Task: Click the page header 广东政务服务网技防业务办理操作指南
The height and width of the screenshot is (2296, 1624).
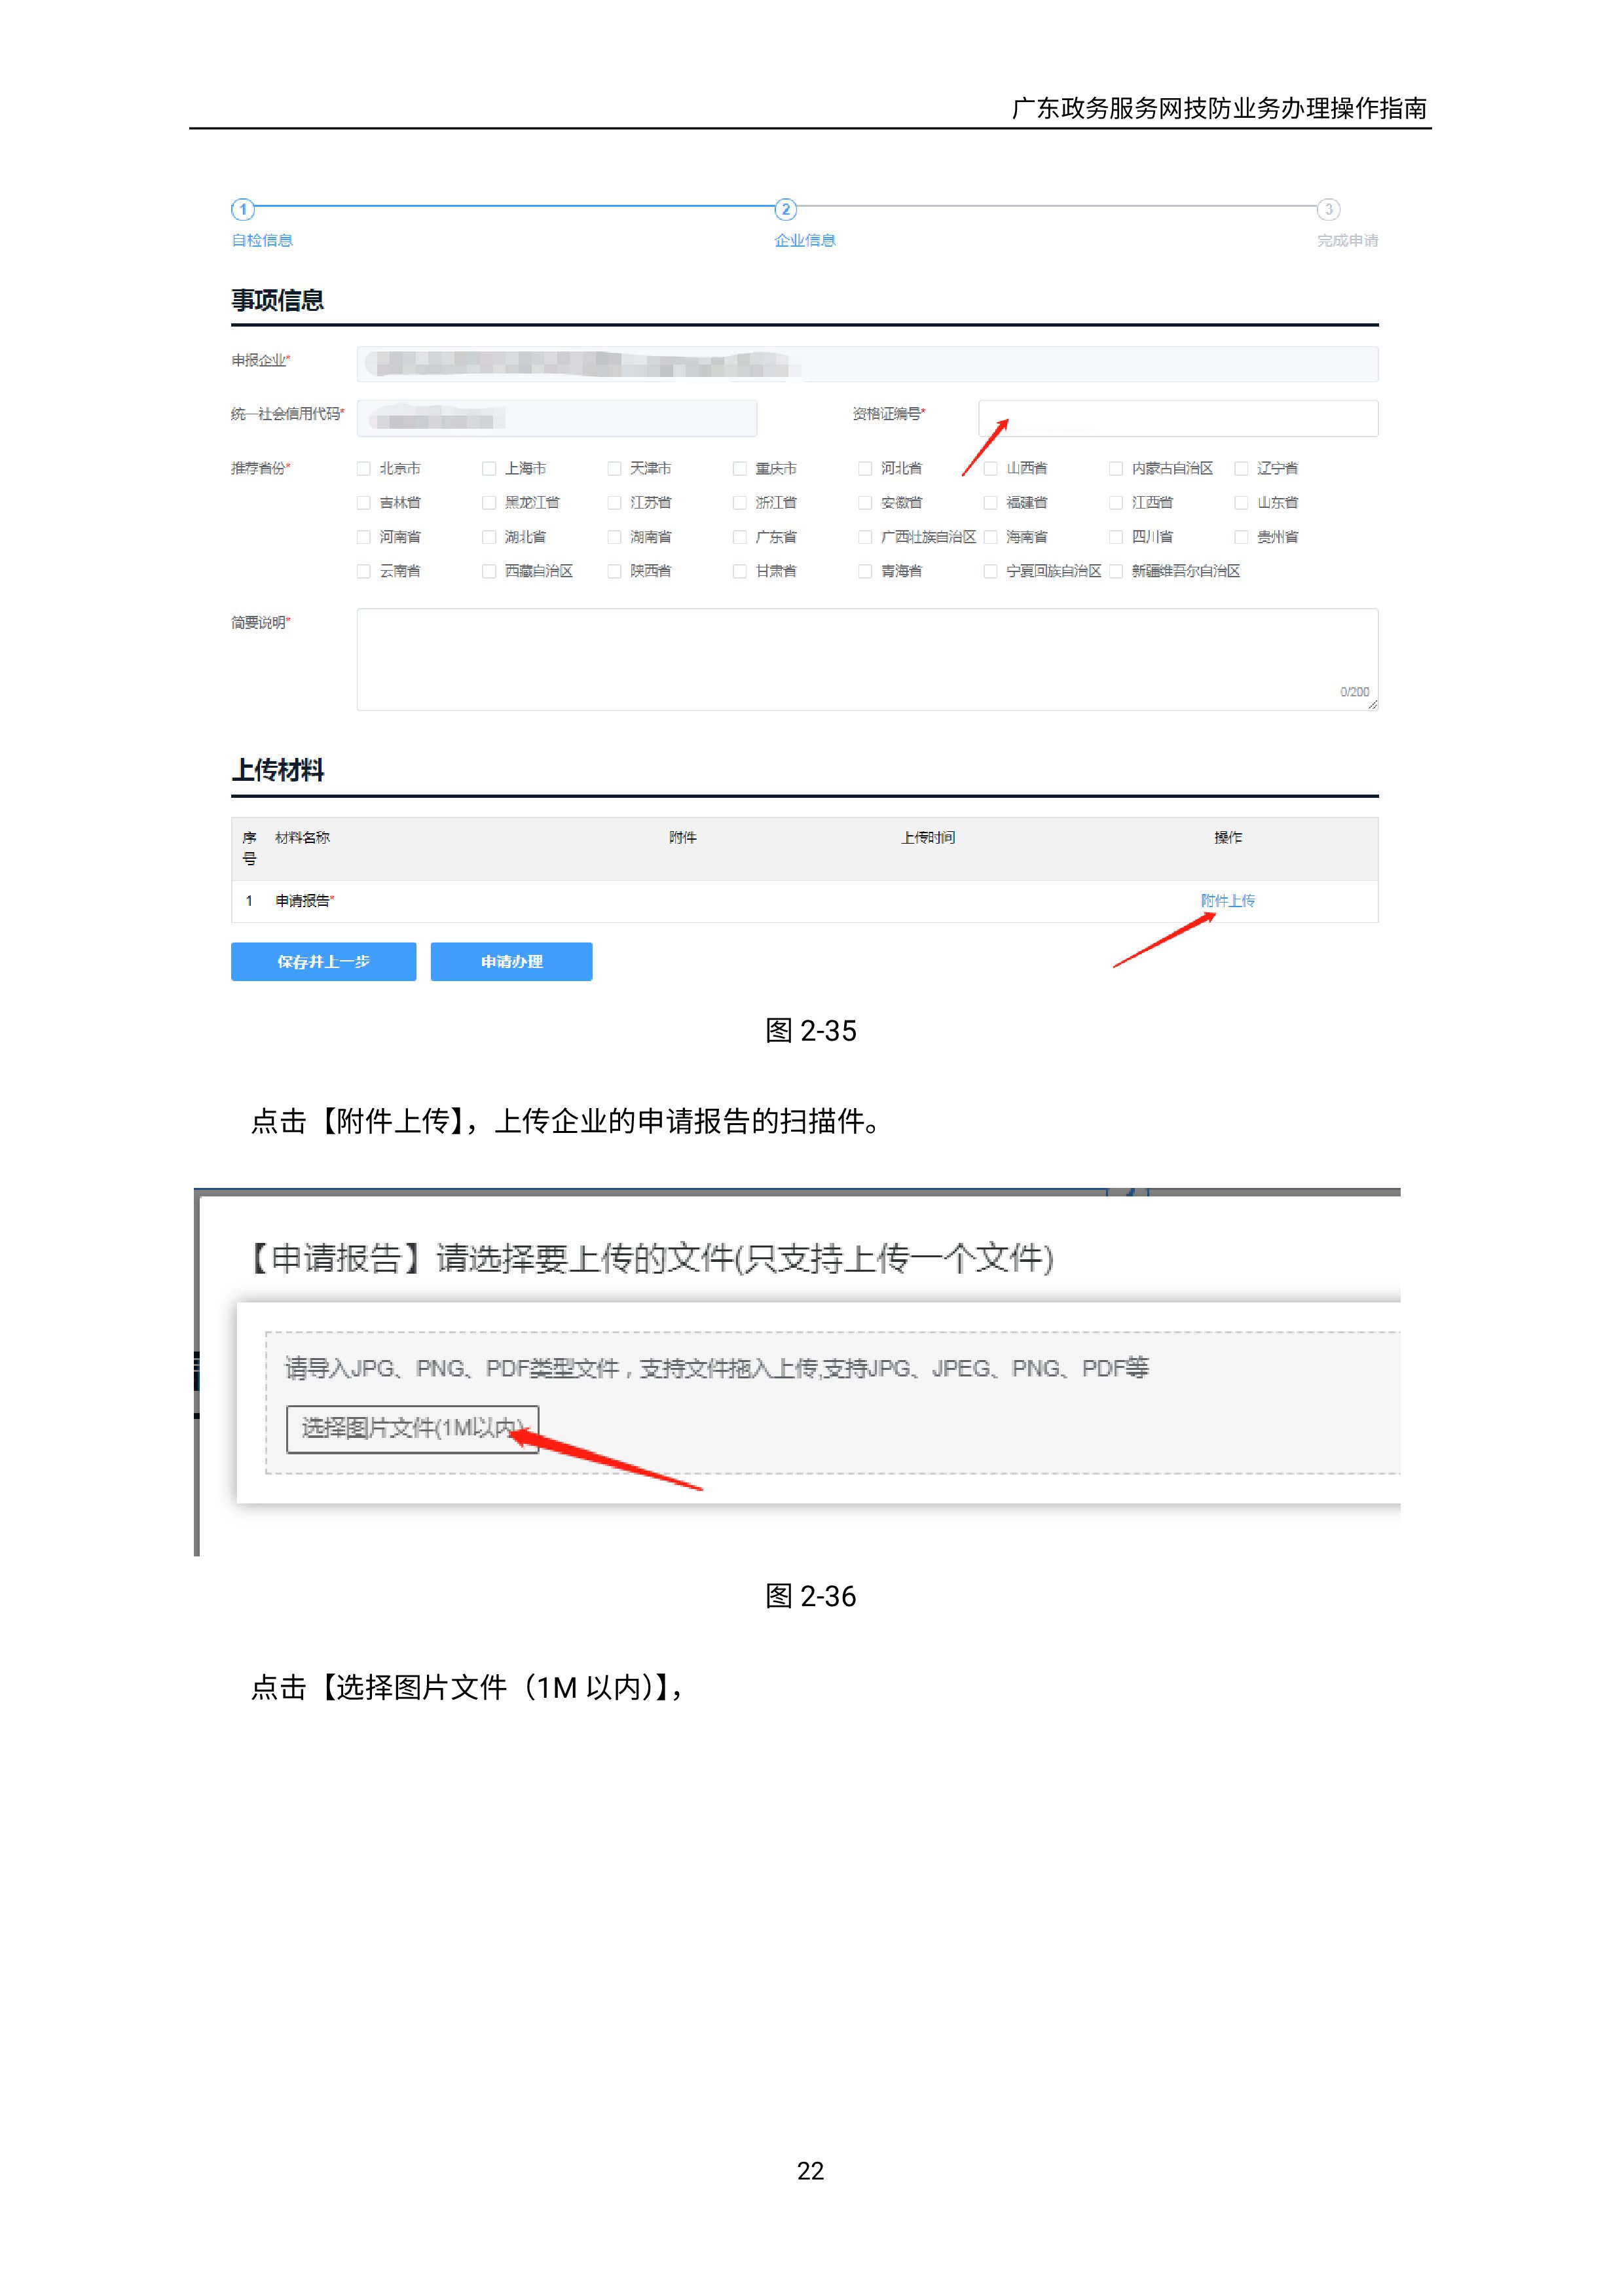Action: (x=1220, y=108)
